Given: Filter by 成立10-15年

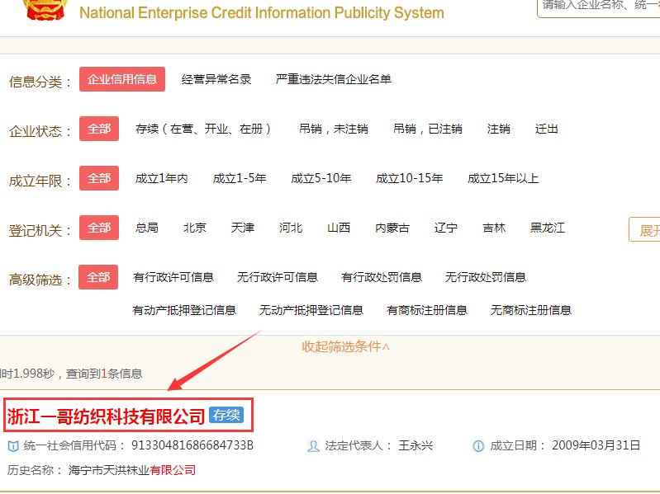Looking at the screenshot, I should [x=410, y=178].
